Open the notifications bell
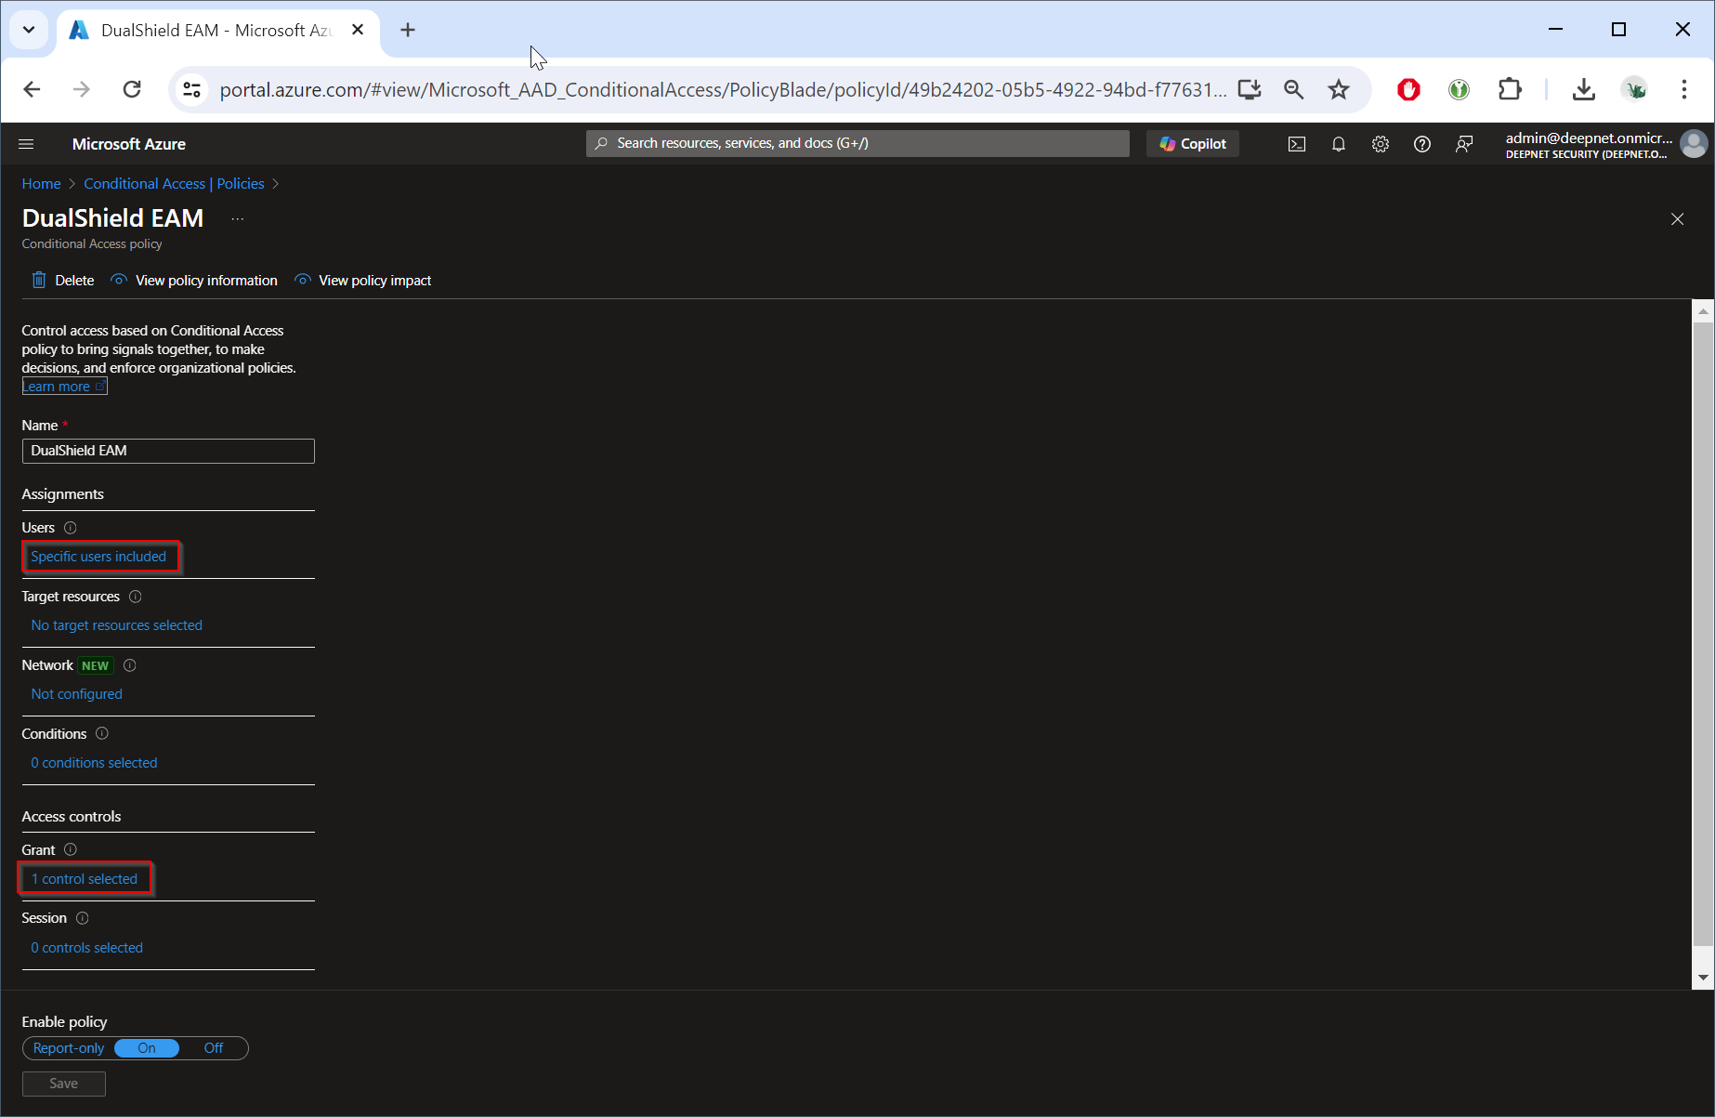 [x=1338, y=144]
